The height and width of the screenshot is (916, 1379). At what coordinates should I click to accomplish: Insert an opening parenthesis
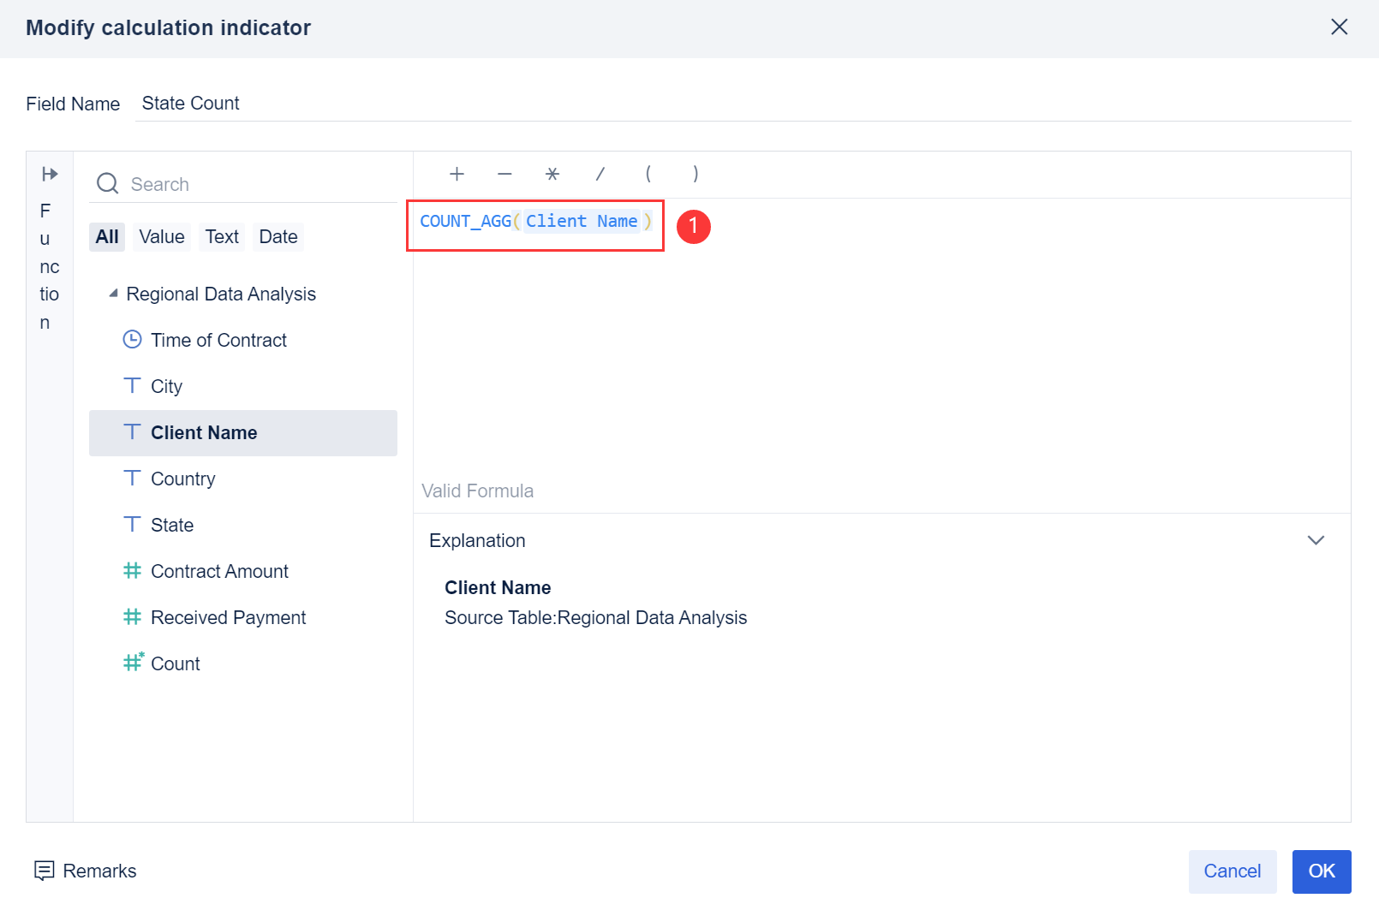(648, 175)
